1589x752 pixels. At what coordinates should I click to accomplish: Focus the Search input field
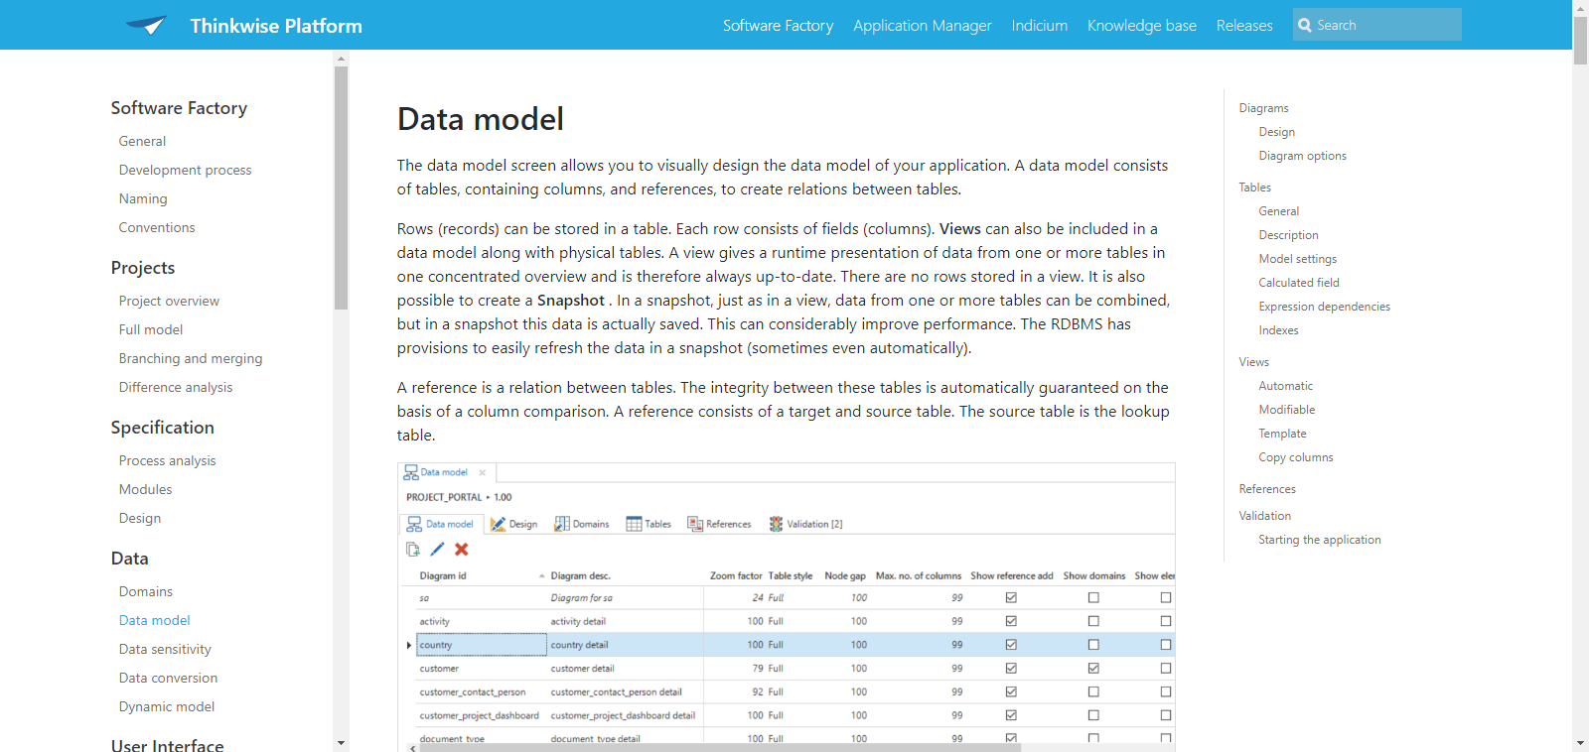coord(1377,25)
